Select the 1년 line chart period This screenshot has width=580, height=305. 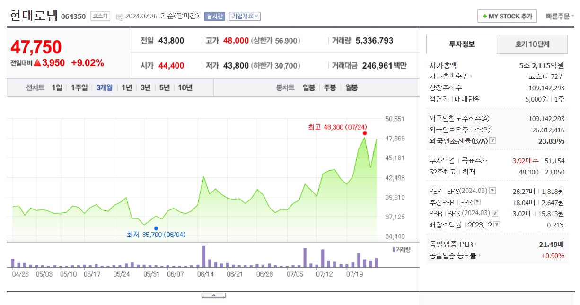coord(126,87)
